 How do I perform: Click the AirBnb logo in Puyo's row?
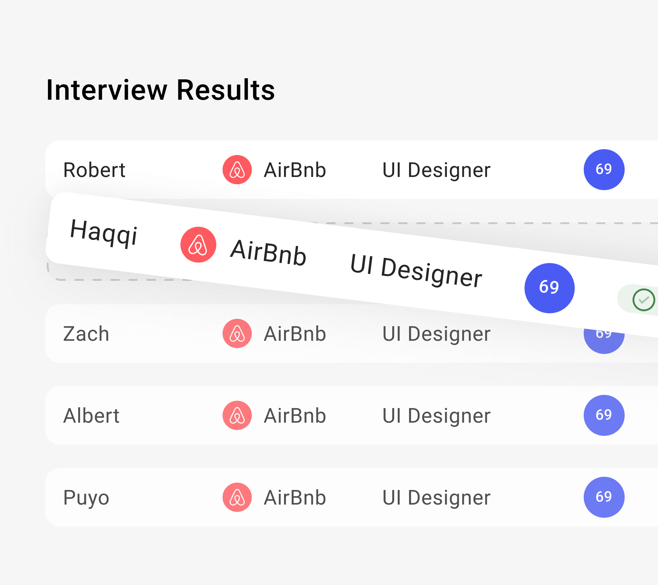click(x=237, y=497)
